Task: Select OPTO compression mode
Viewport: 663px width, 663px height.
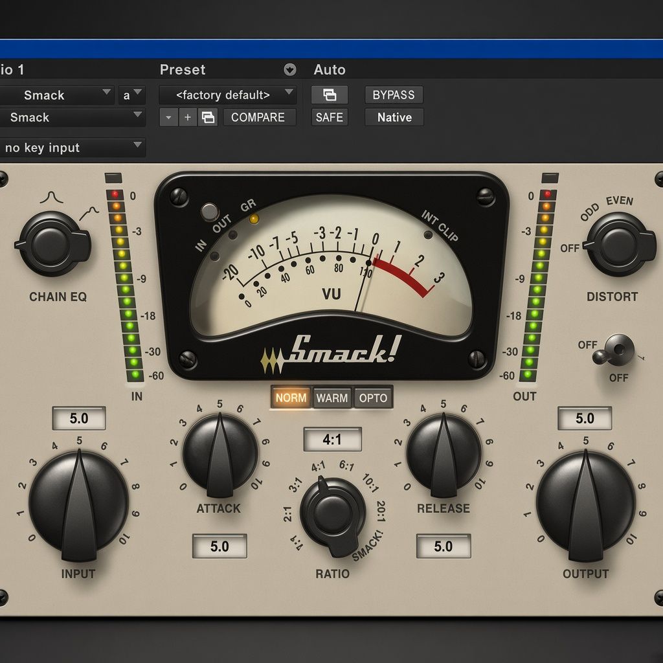Action: click(x=373, y=398)
